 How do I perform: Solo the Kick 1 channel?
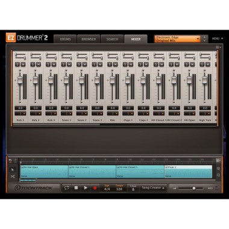(17, 64)
